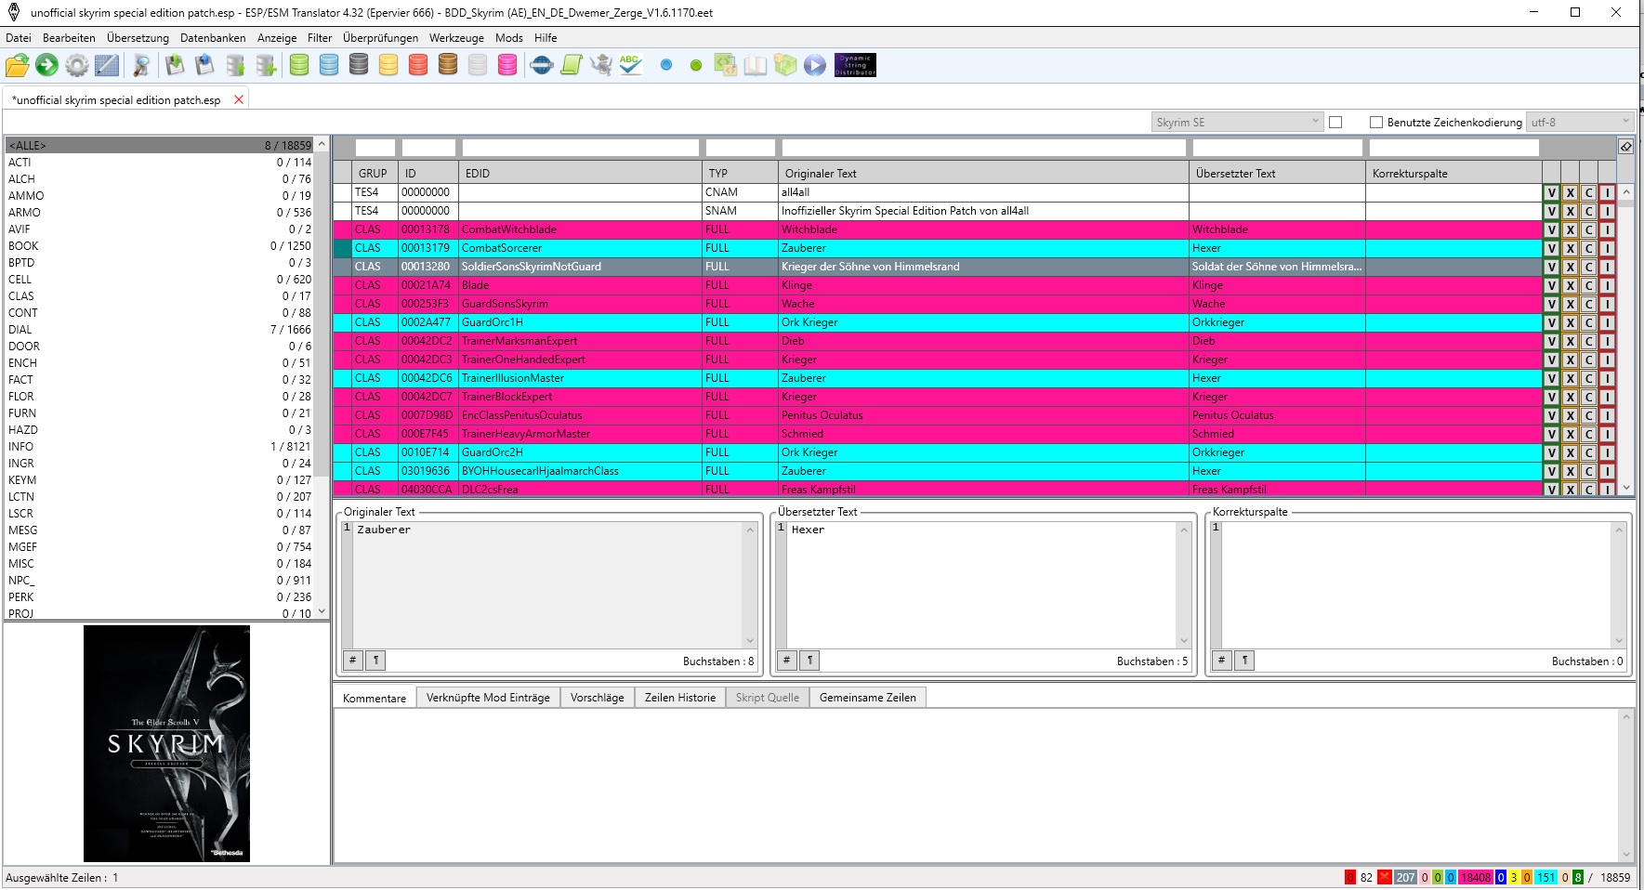Click the V button on CombatWitchblade row

tap(1551, 229)
